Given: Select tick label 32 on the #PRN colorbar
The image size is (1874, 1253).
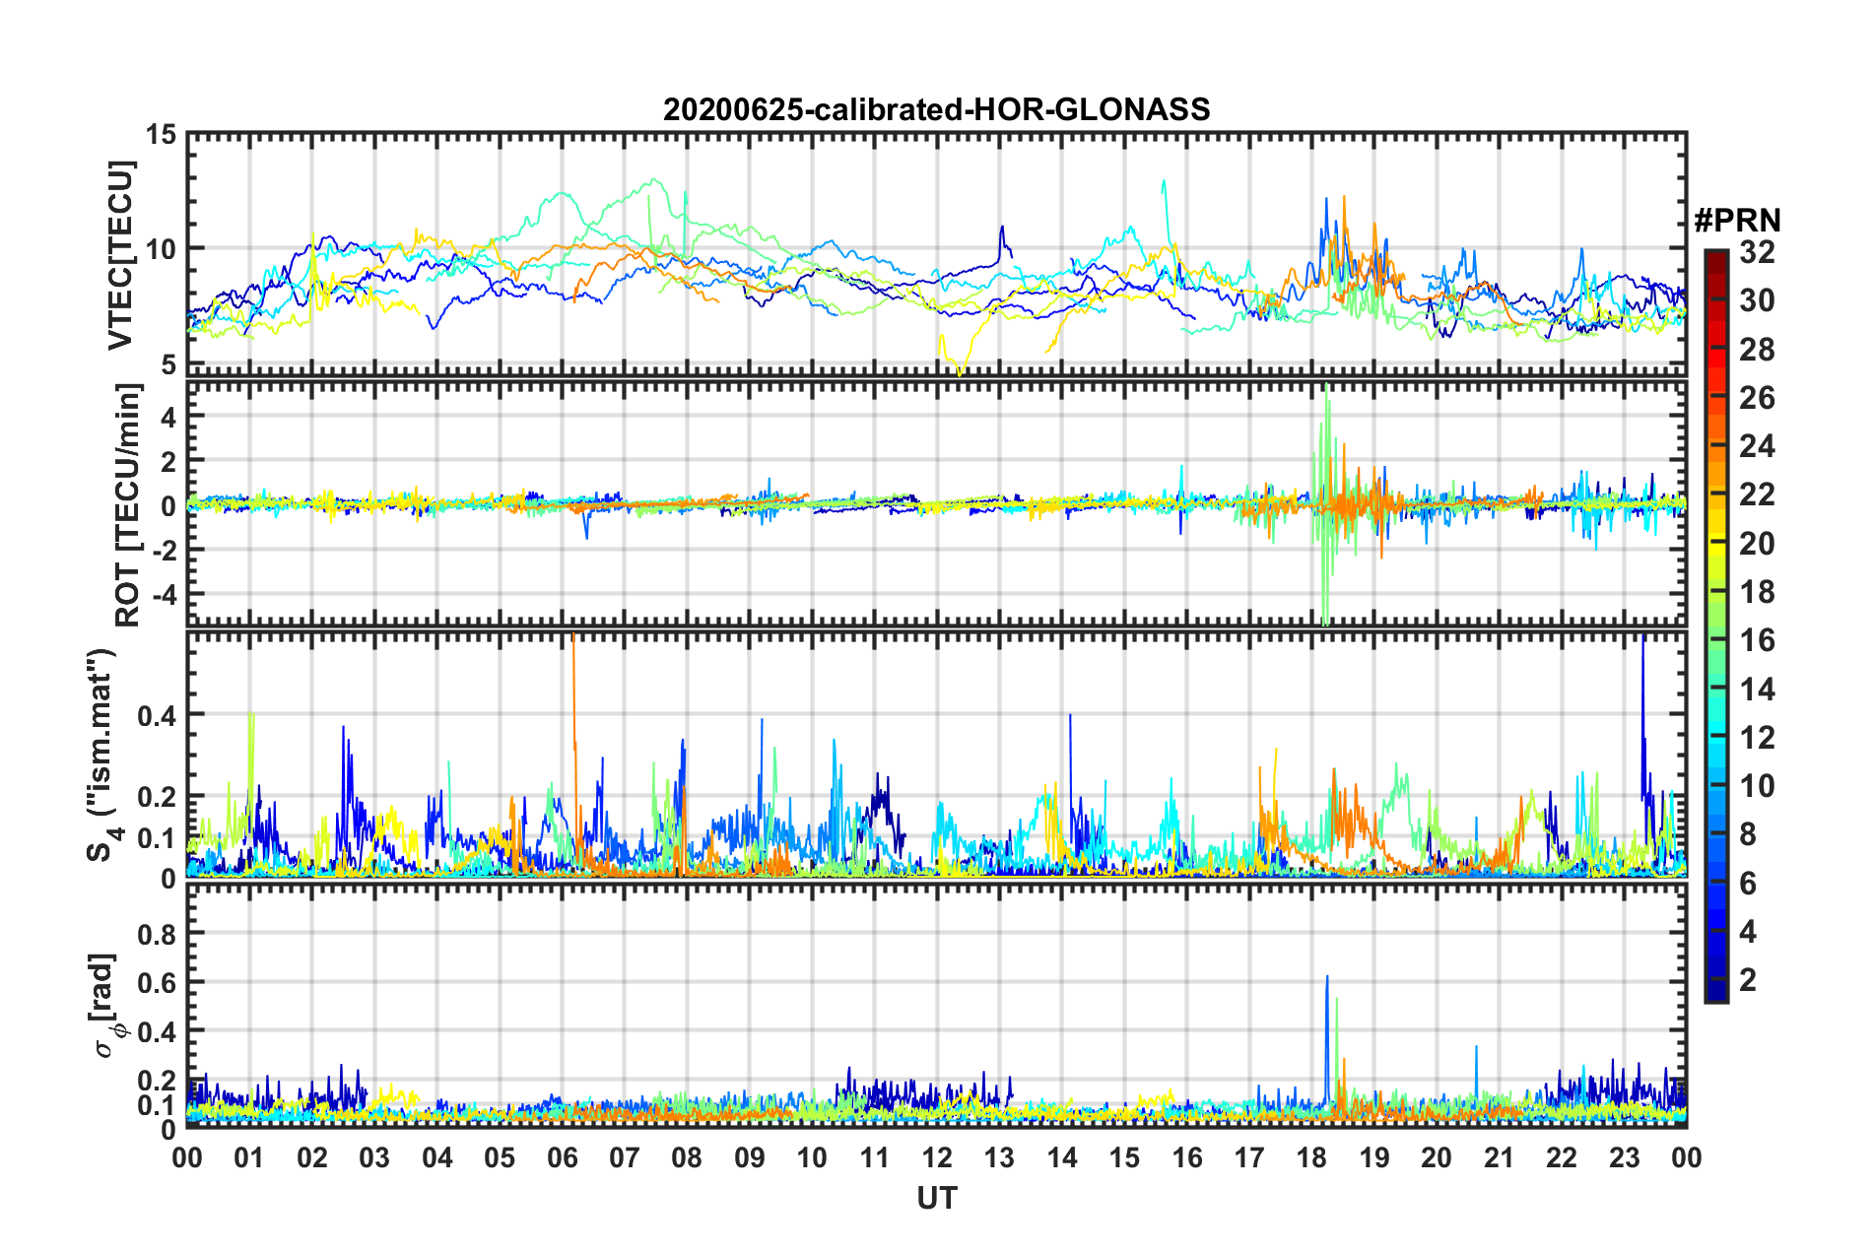Looking at the screenshot, I should 1757,252.
